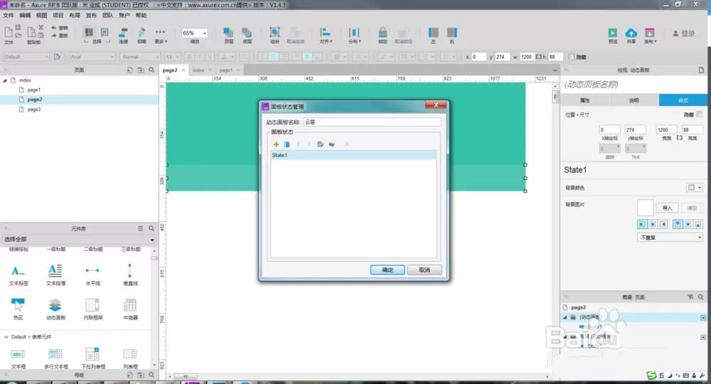Click the x coordinate field in inspector
This screenshot has height=384, width=711.
coord(609,129)
